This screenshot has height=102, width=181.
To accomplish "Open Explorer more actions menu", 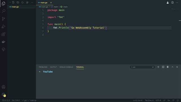I will 32,3.
